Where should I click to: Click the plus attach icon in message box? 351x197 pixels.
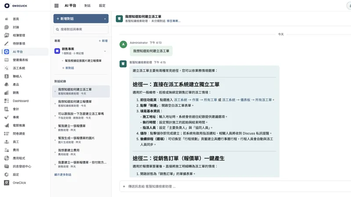124,186
